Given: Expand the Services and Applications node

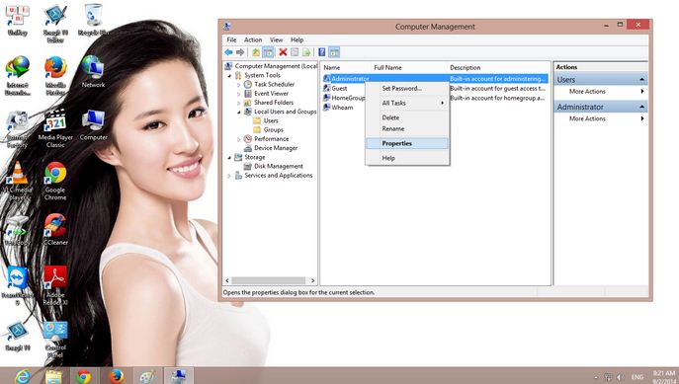Looking at the screenshot, I should 229,176.
